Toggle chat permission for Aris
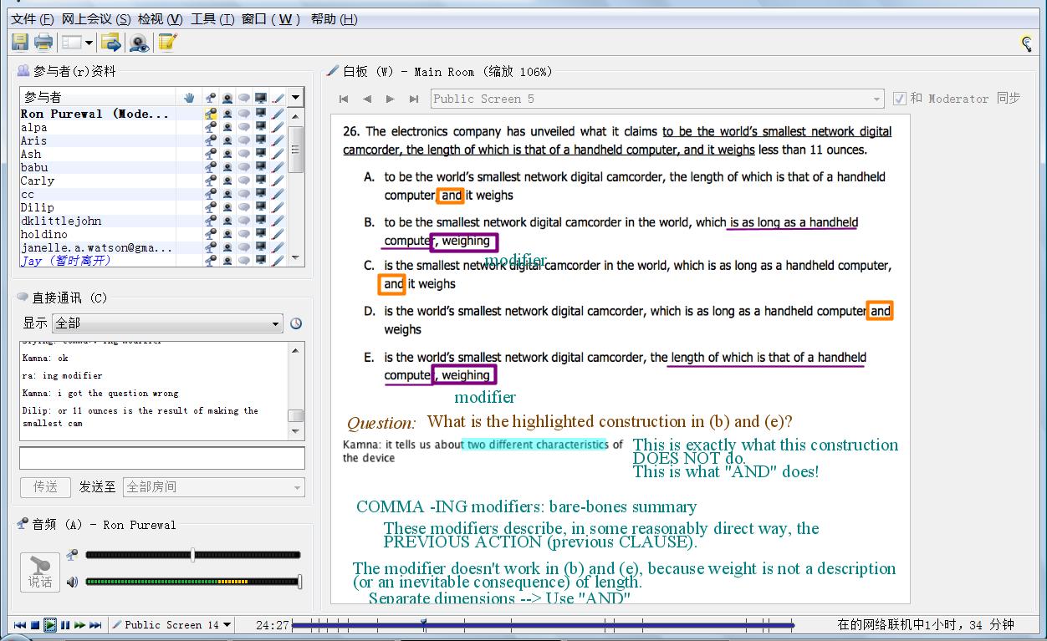The width and height of the screenshot is (1047, 641). click(x=244, y=140)
